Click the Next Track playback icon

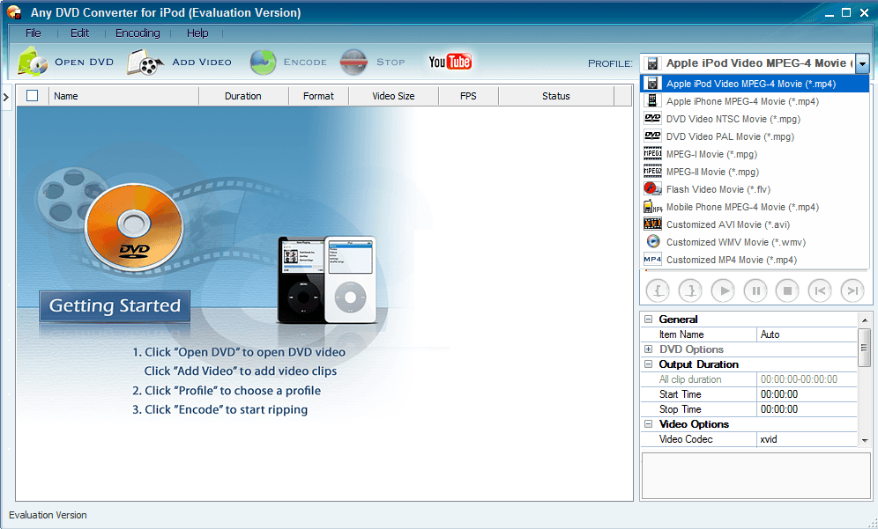click(852, 290)
